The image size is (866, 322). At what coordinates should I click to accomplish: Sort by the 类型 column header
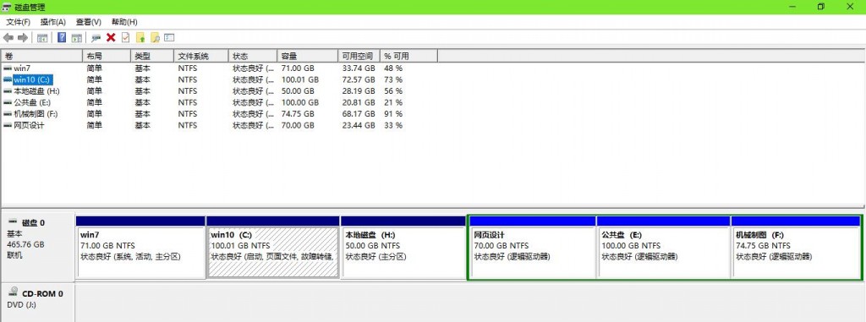point(152,56)
